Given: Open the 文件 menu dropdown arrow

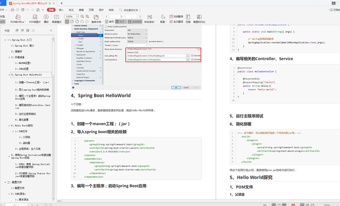Looking at the screenshot, I should (7, 10).
